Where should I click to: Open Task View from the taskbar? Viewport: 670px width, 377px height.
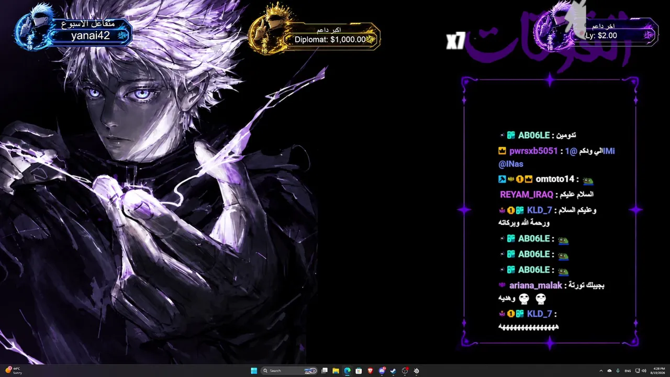coord(325,371)
